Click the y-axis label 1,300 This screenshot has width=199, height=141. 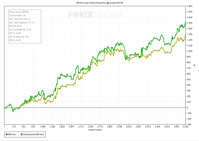(x=190, y=34)
